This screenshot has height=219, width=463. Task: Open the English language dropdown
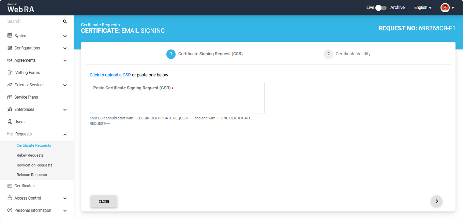[x=423, y=8]
